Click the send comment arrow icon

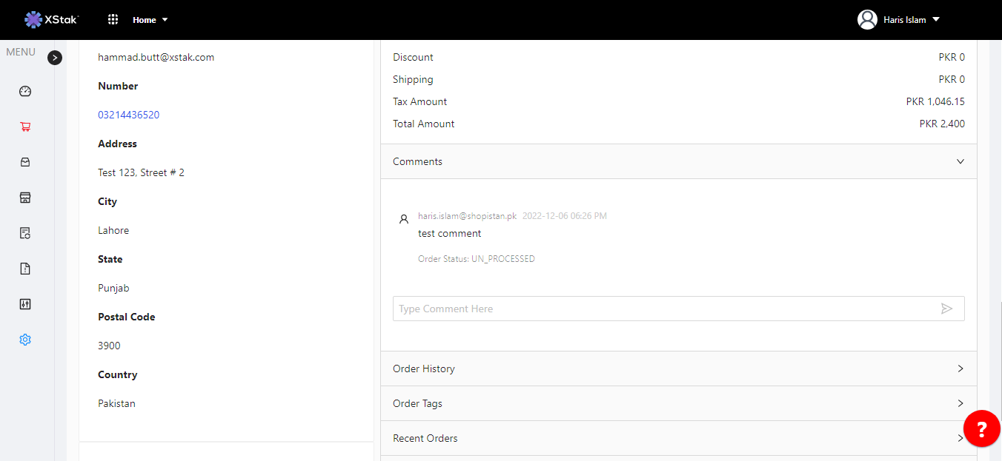(x=946, y=309)
